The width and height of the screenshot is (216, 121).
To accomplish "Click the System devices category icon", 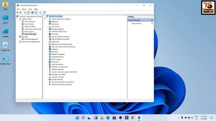I will click(x=50, y=79).
